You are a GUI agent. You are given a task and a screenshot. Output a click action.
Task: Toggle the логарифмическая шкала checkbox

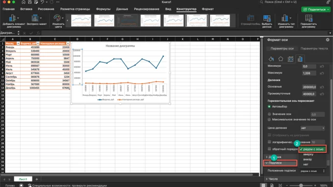point(269,142)
